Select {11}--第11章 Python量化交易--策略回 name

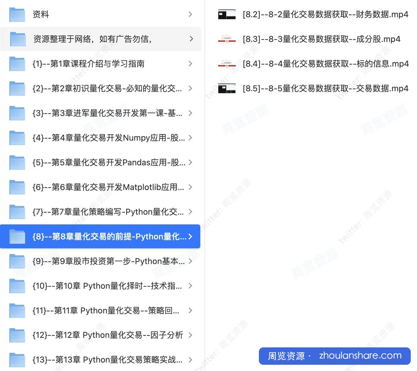tap(106, 311)
